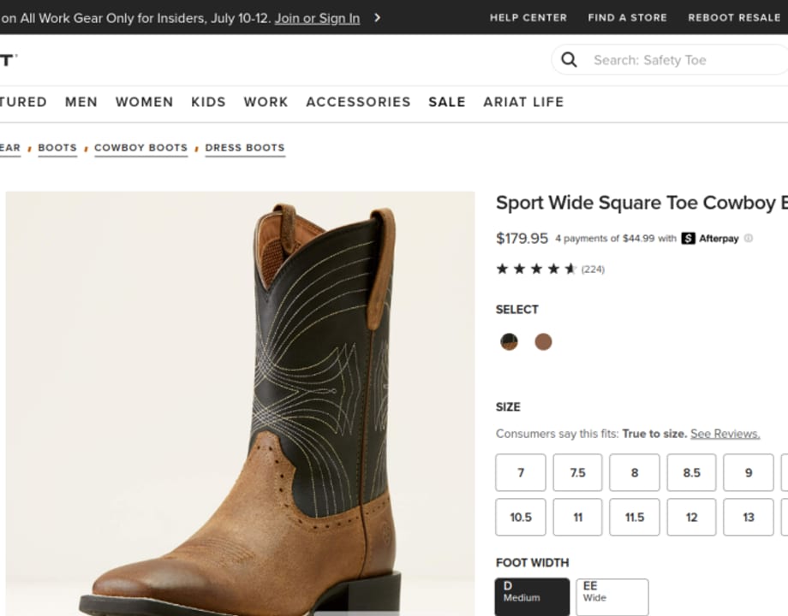This screenshot has width=788, height=616.
Task: Select D Medium foot width
Action: (x=532, y=597)
